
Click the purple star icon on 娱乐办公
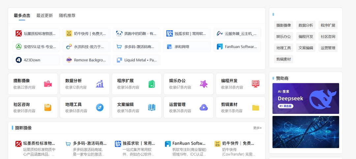coord(203,84)
